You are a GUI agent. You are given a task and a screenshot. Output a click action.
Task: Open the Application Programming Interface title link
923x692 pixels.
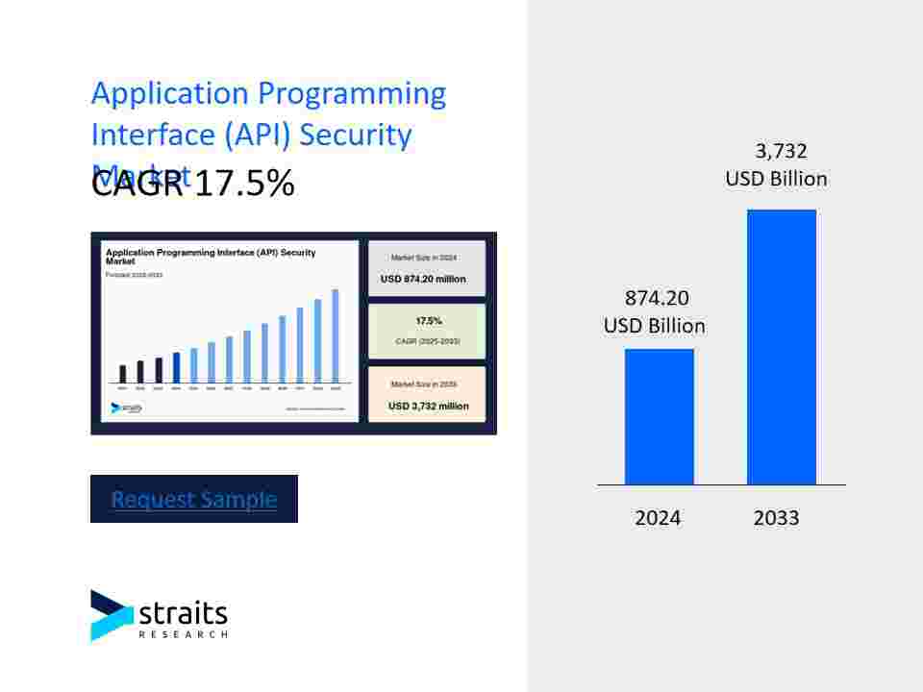click(268, 114)
